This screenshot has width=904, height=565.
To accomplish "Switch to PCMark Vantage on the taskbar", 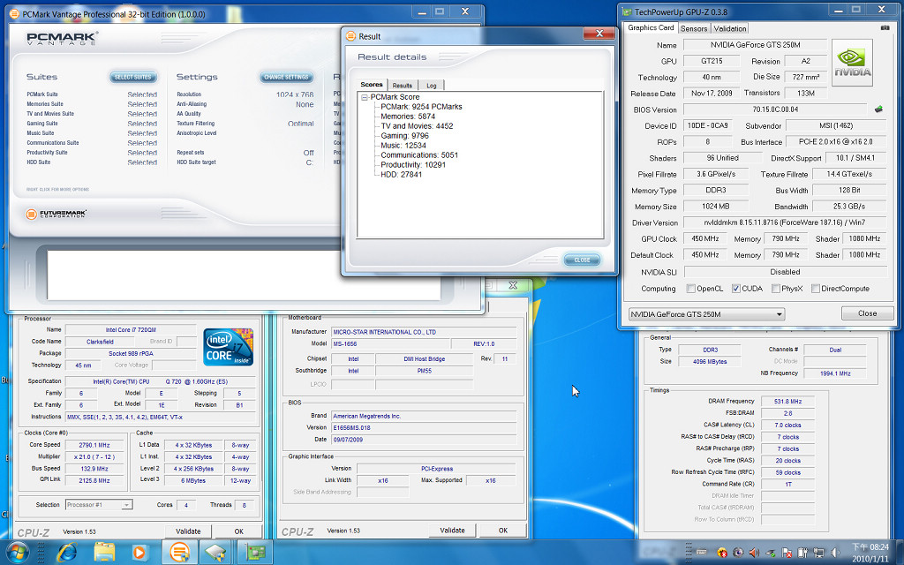I will [x=178, y=553].
